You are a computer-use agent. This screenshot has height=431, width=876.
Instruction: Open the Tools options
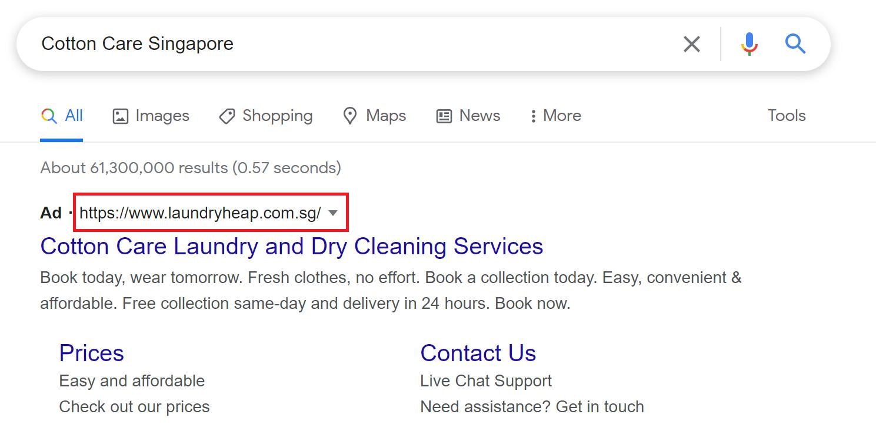(x=786, y=116)
